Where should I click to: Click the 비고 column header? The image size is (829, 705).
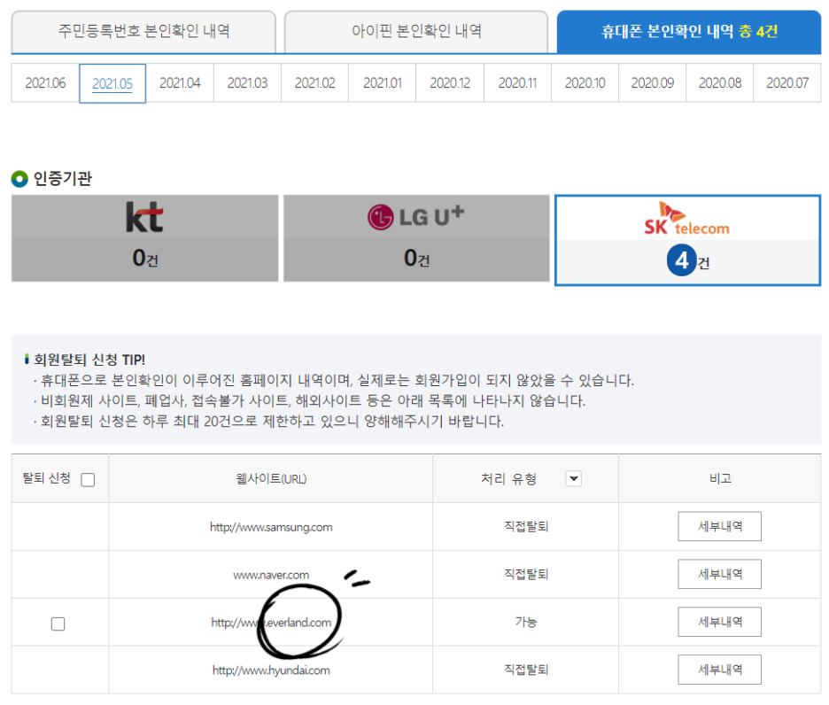tap(720, 478)
